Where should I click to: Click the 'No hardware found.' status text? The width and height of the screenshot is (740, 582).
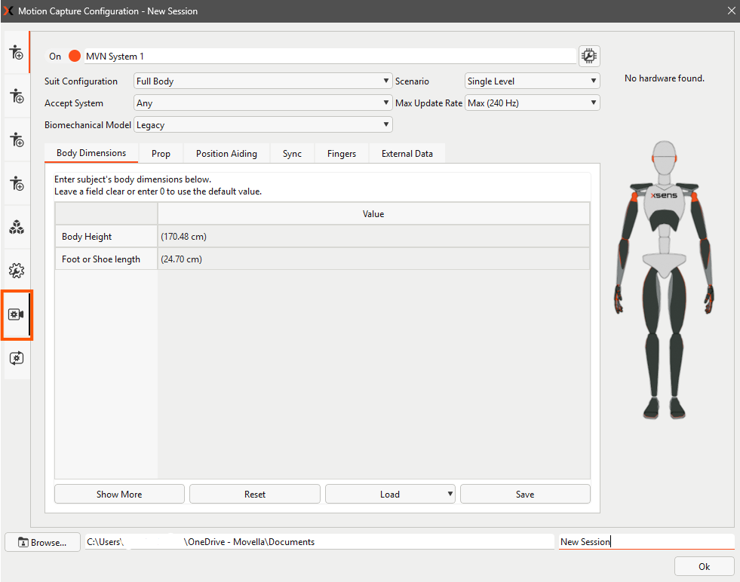click(x=665, y=78)
